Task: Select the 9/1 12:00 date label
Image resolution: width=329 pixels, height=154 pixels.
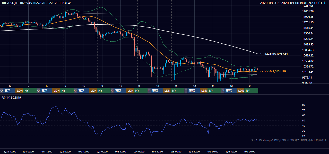Action: pos(47,152)
